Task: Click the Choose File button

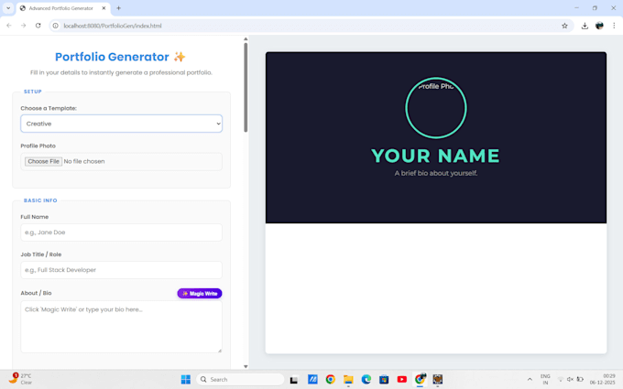Action: [43, 162]
